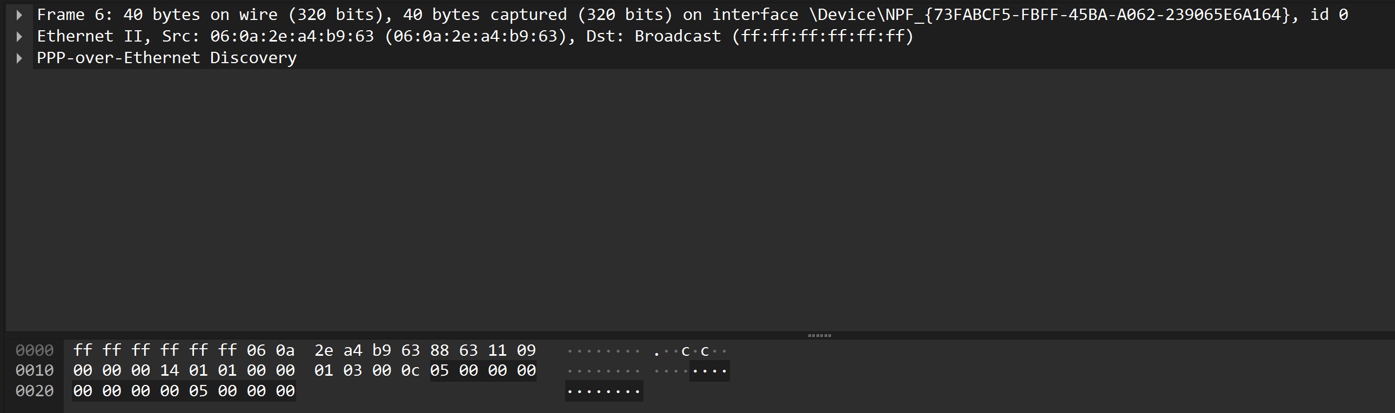Click the highlighted 05 byte in row 0010

440,371
